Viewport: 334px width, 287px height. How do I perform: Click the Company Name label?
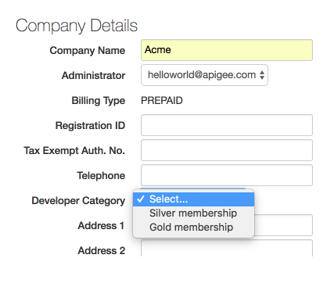point(88,51)
